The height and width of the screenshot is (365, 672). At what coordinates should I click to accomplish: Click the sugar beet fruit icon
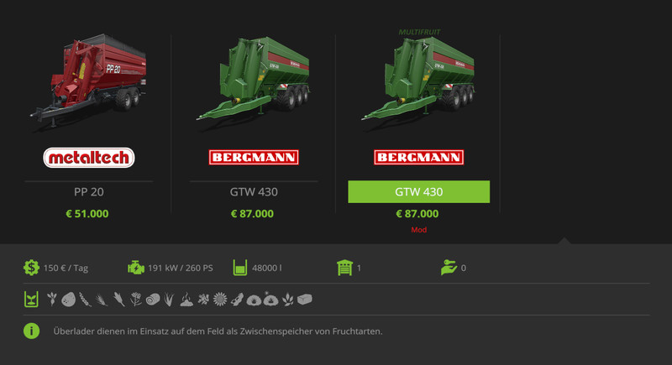[x=52, y=299]
